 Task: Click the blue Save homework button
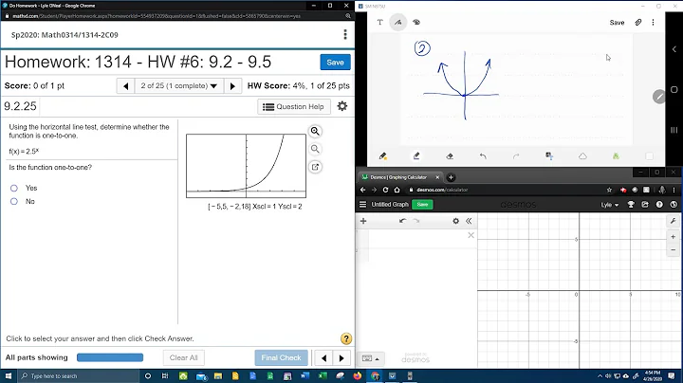(x=335, y=63)
